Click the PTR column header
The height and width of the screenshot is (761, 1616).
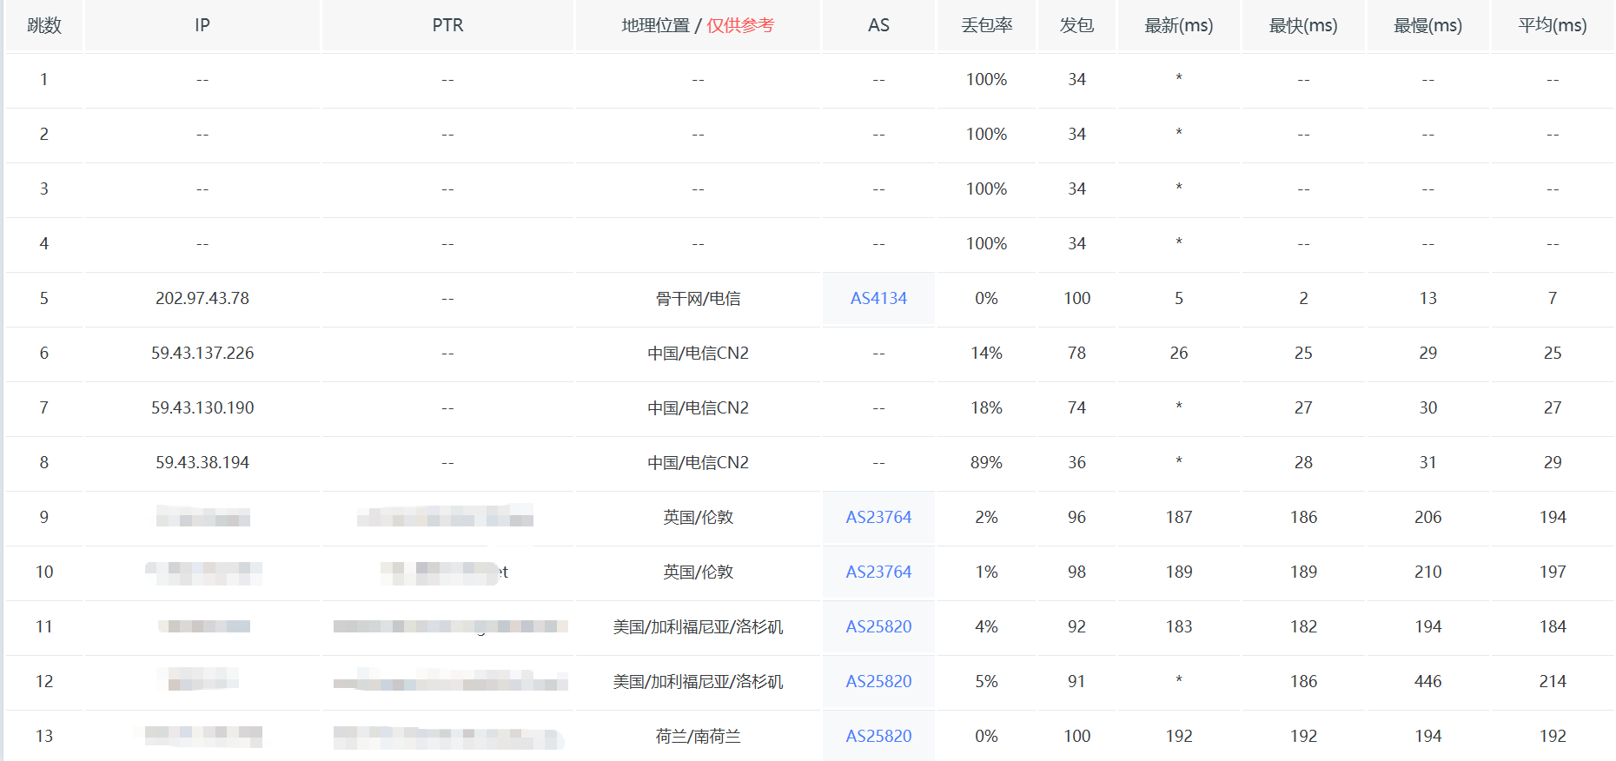point(447,25)
